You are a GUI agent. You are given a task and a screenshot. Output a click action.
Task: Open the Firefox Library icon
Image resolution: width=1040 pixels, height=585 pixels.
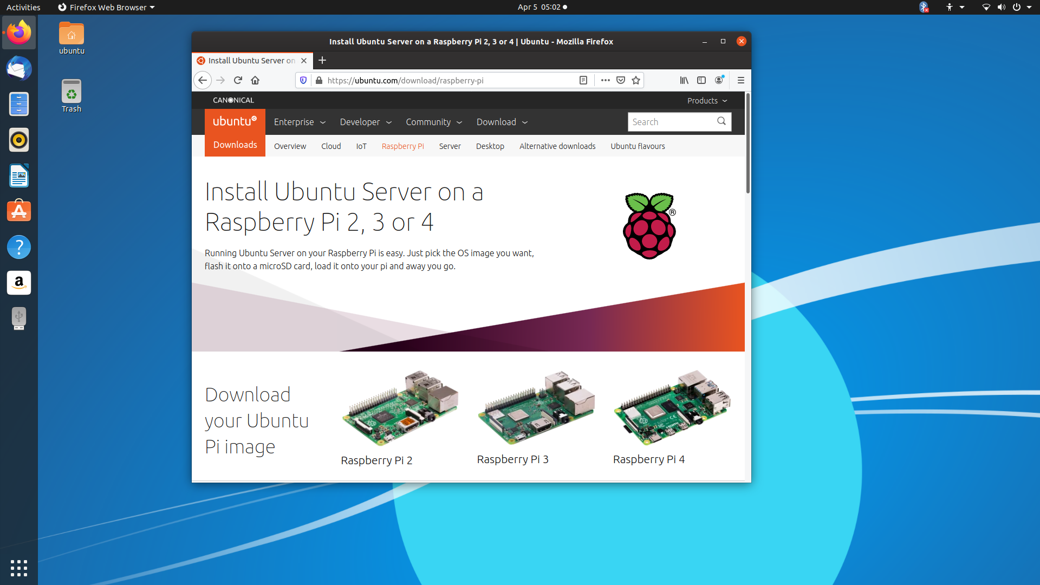coord(684,80)
